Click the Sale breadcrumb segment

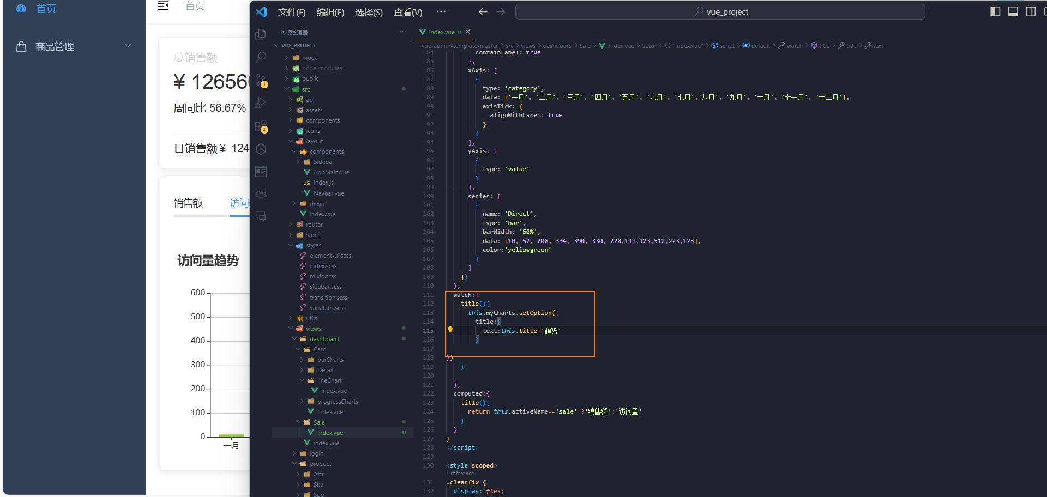[585, 46]
